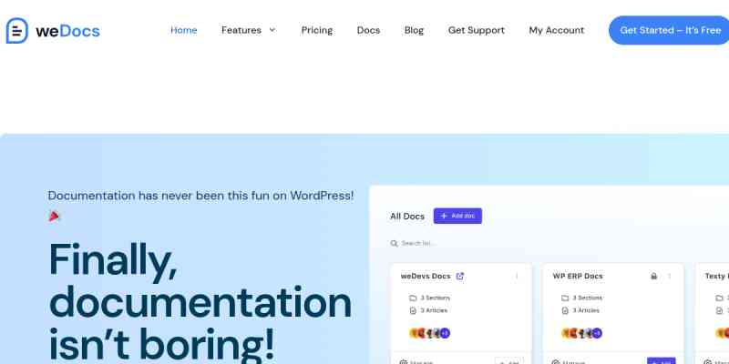Image resolution: width=729 pixels, height=364 pixels.
Task: Open three-dot menu on WP ERP Docs card
Action: tap(670, 276)
